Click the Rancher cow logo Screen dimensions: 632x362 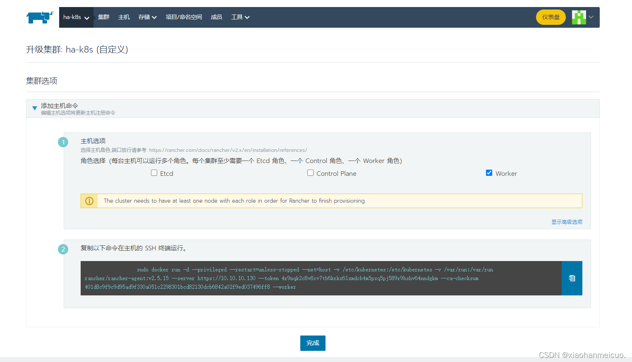click(x=40, y=17)
